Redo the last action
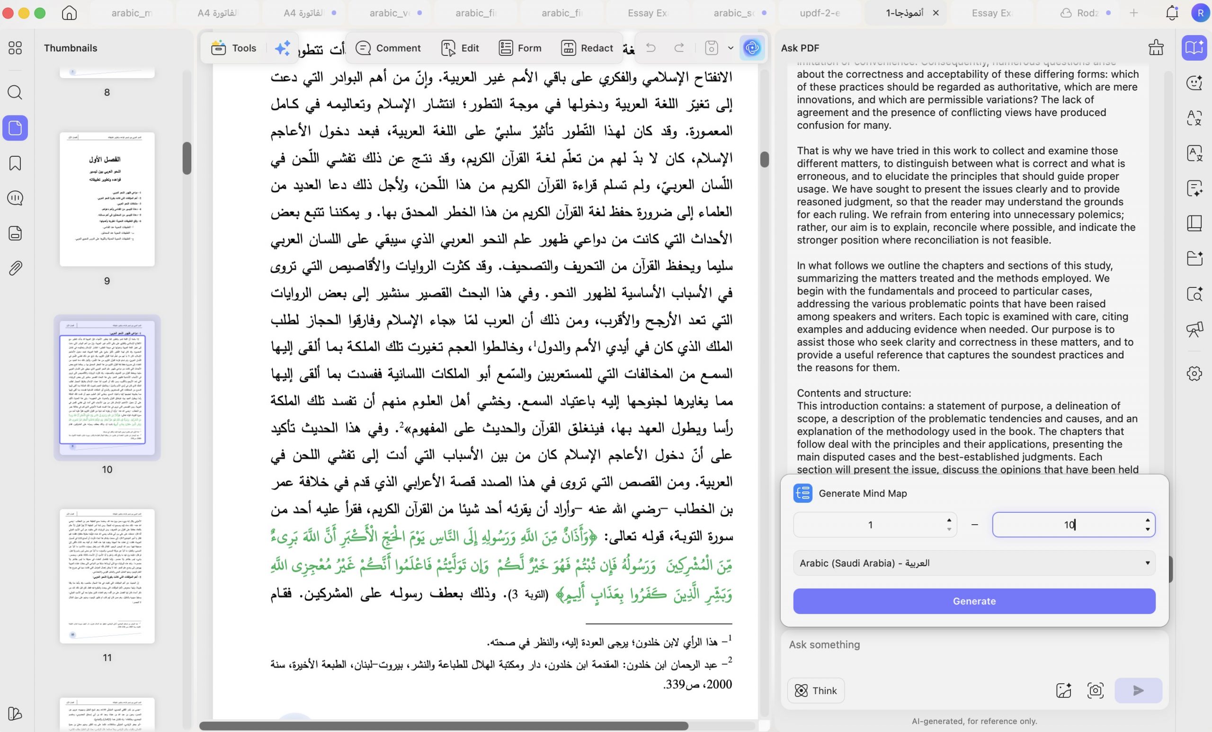1212x732 pixels. click(679, 48)
